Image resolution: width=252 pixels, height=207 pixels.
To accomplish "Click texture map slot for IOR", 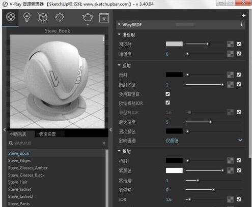I will click(230, 199).
